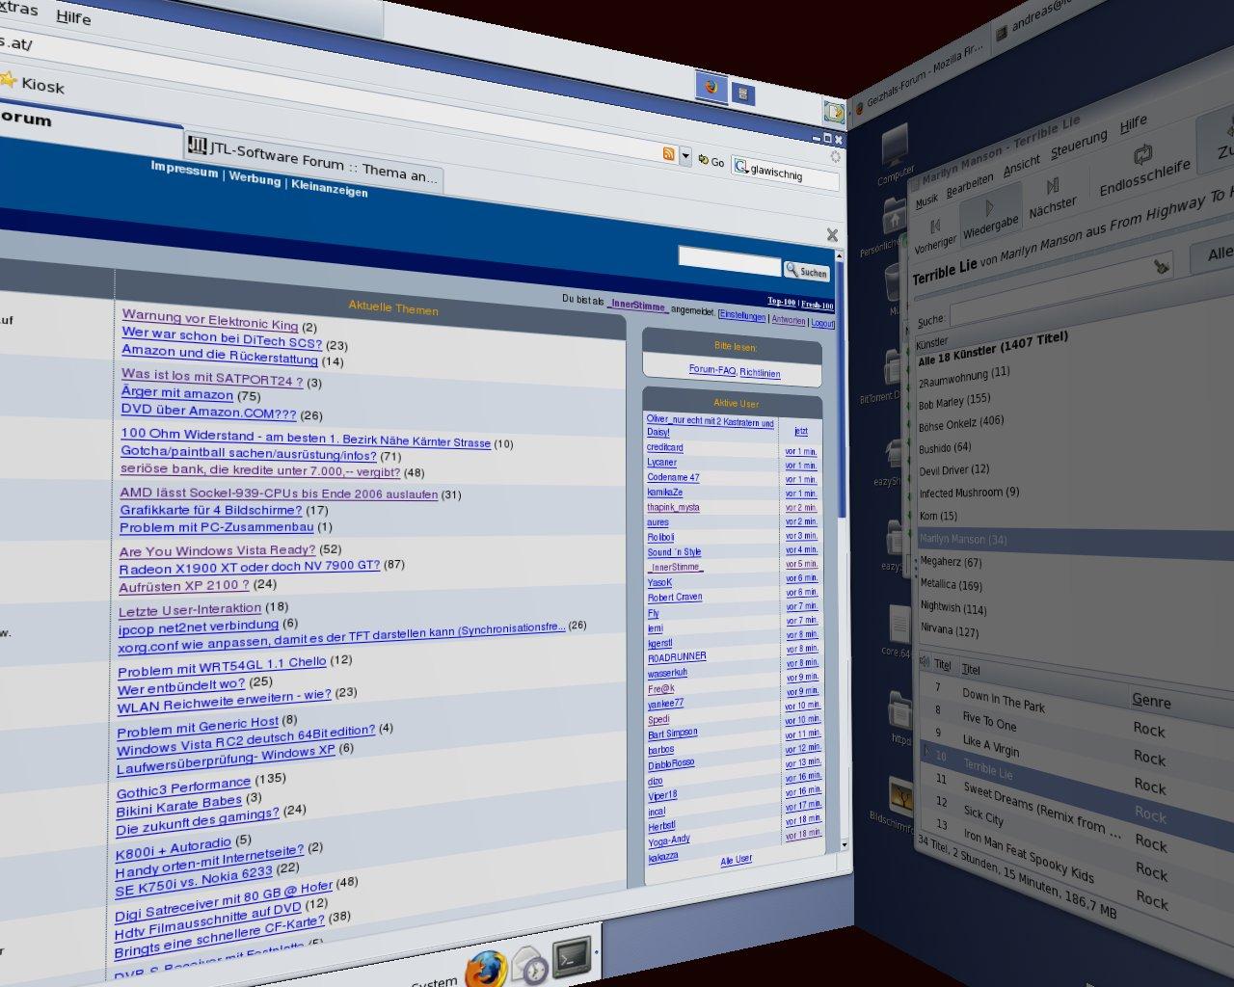This screenshot has height=987, width=1234.
Task: Select artist 'Böhse Onkelz (406)'
Action: tap(961, 423)
